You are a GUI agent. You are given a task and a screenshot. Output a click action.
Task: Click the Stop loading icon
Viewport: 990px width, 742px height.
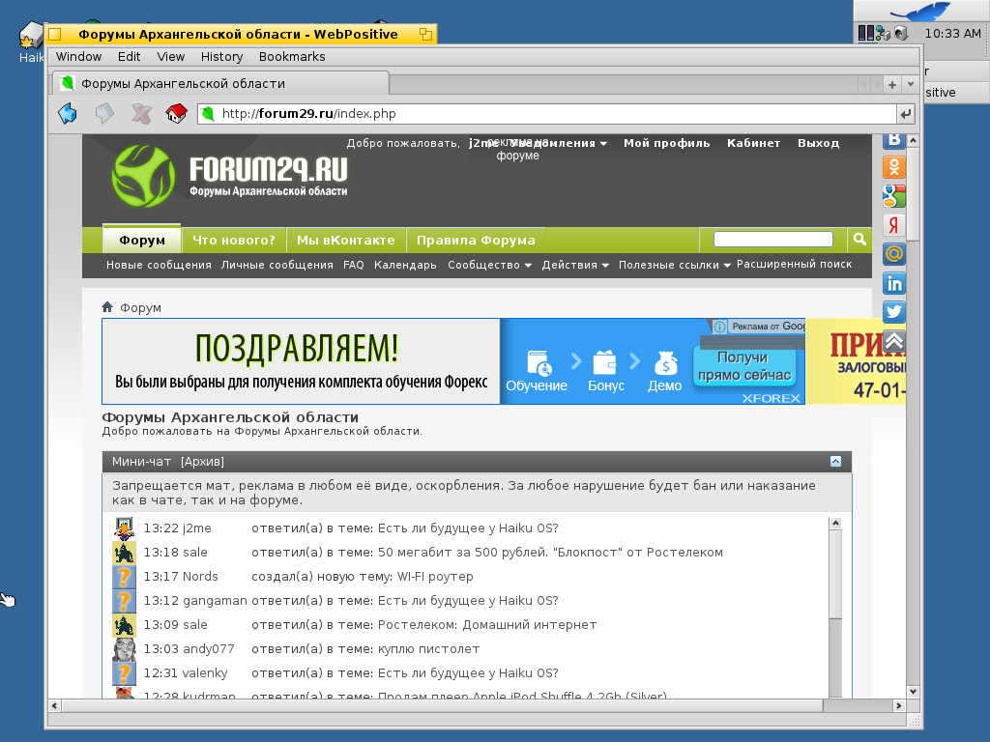pos(141,114)
